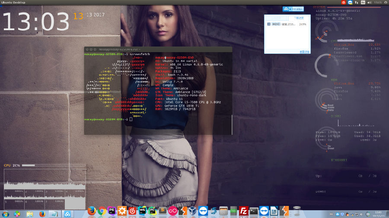Viewport: 389px width, 218px height.
Task: Click the bottom-right taskbar clock
Action: point(378,214)
